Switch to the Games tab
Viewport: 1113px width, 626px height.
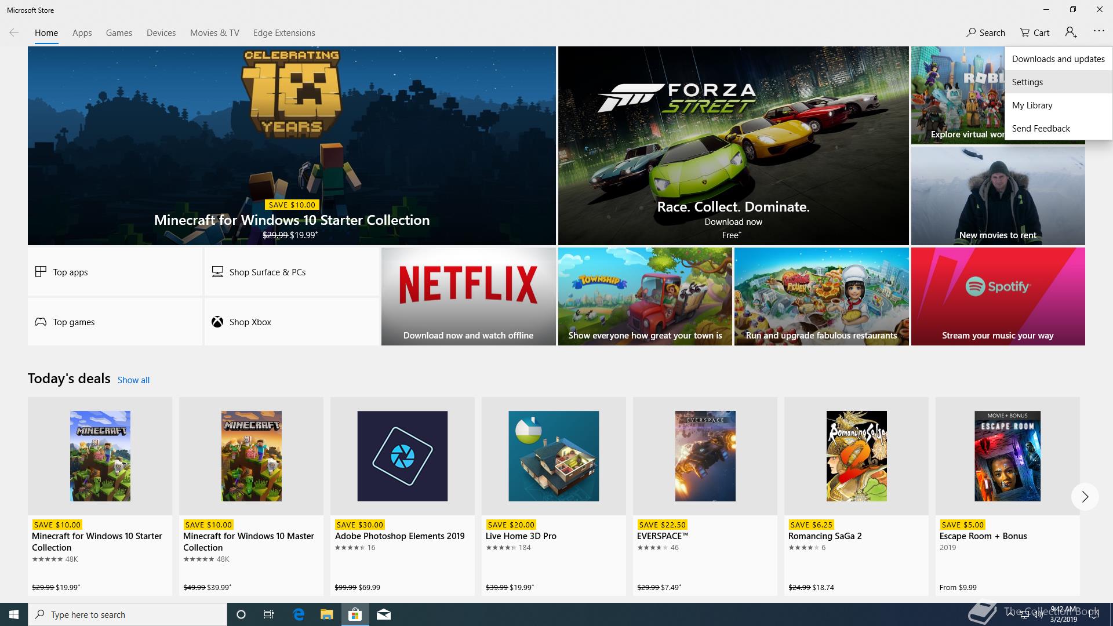[119, 33]
